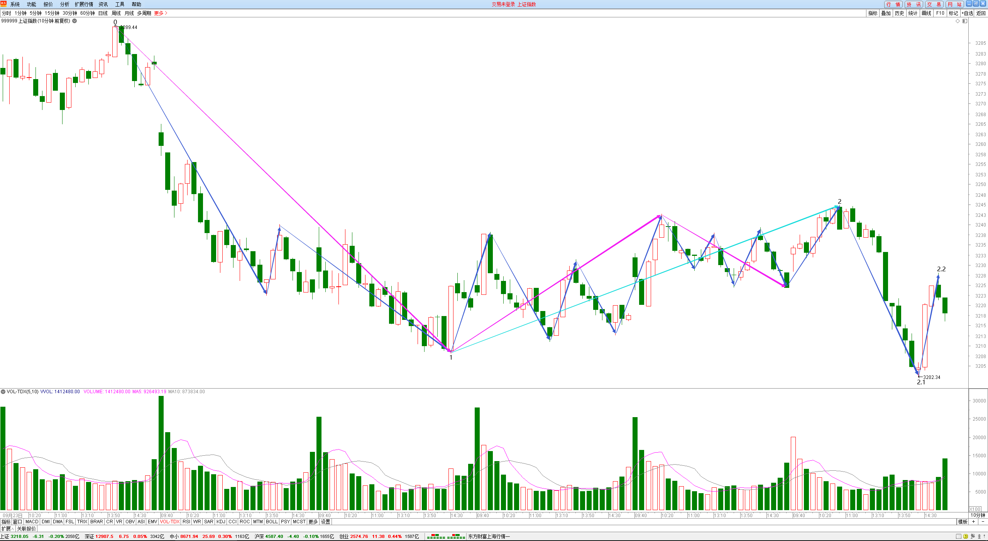Click the red-green market breadth indicator
The height and width of the screenshot is (541, 988).
446,536
